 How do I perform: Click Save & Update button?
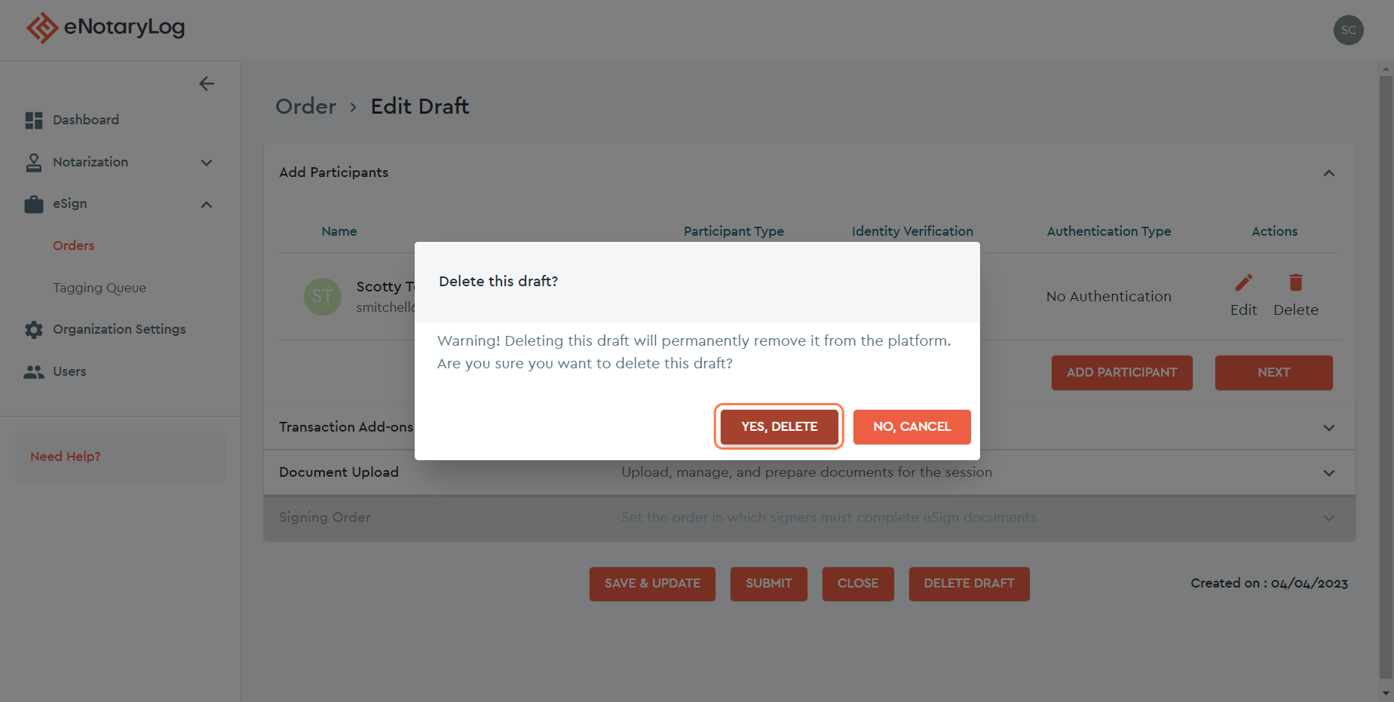pos(652,584)
